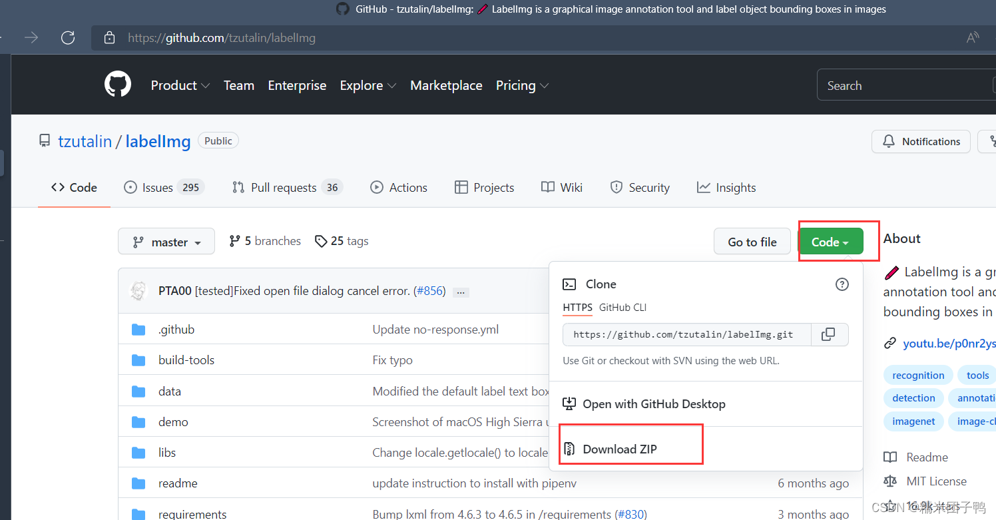Open the #856 pull request link

tap(429, 291)
